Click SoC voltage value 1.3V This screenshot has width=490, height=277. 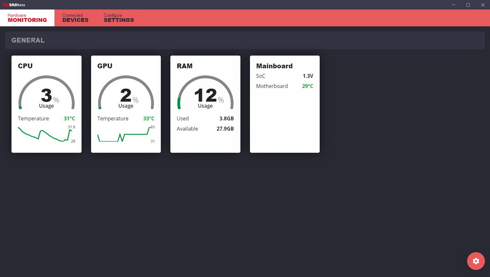coord(308,76)
